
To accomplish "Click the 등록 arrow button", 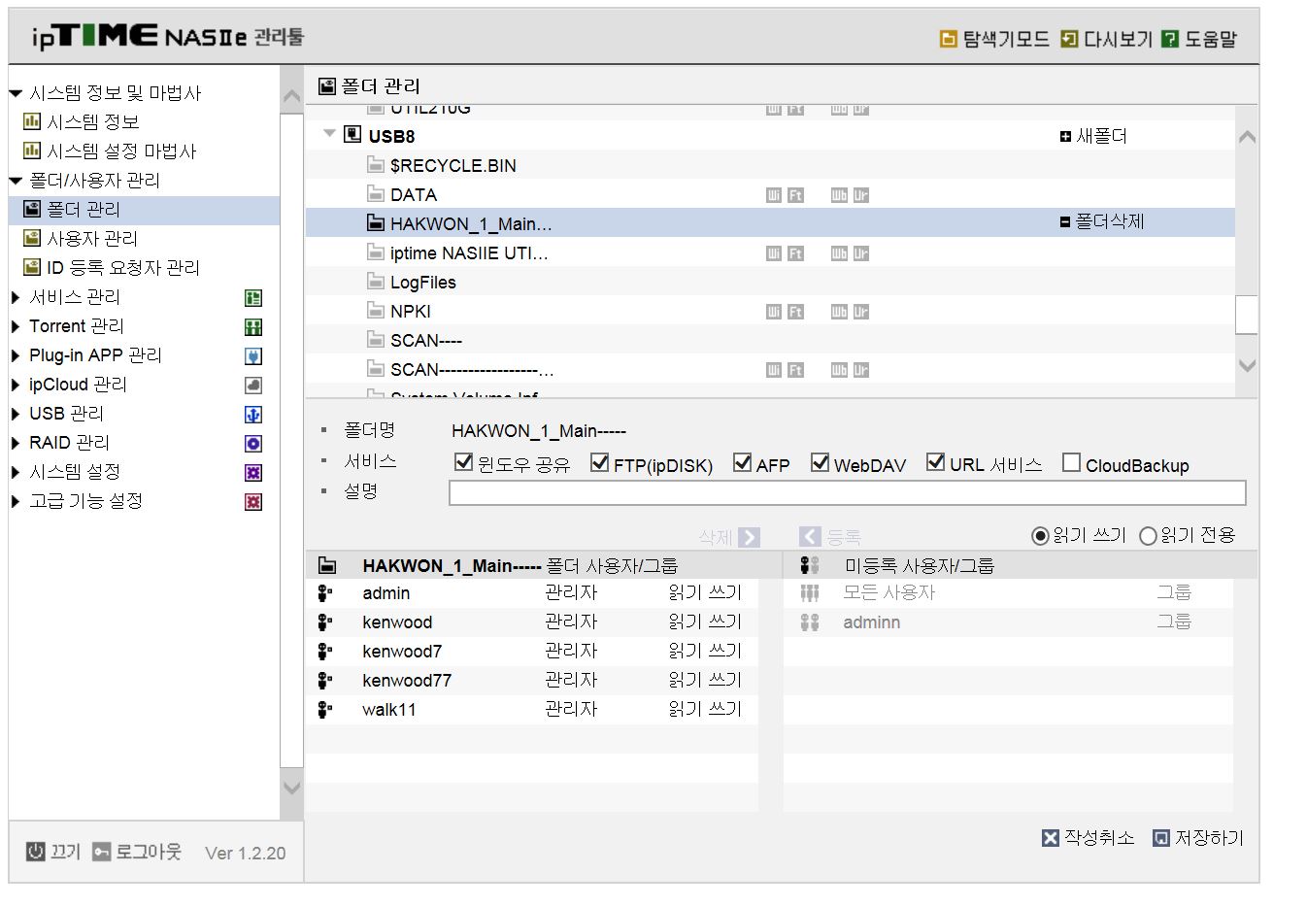I will point(810,537).
